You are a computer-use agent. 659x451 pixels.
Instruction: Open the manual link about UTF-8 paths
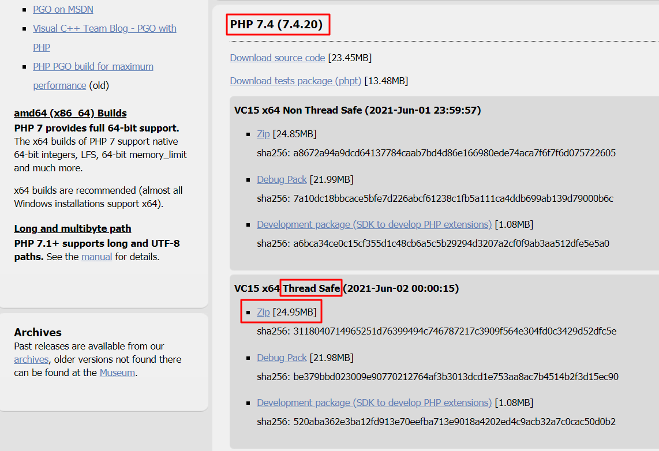96,257
